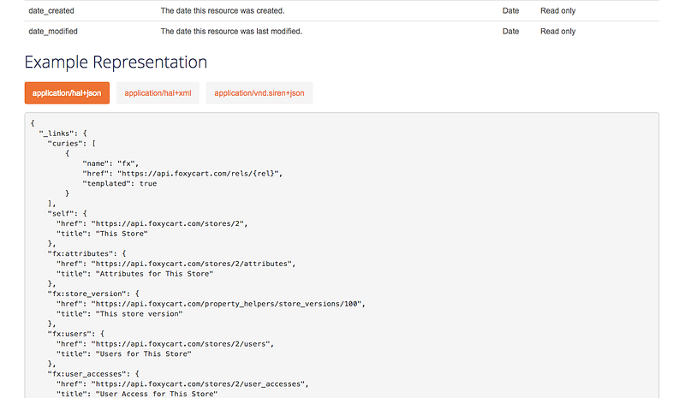This screenshot has width=685, height=398.
Task: Open the application/vnd.siren+json tab
Action: coord(259,93)
